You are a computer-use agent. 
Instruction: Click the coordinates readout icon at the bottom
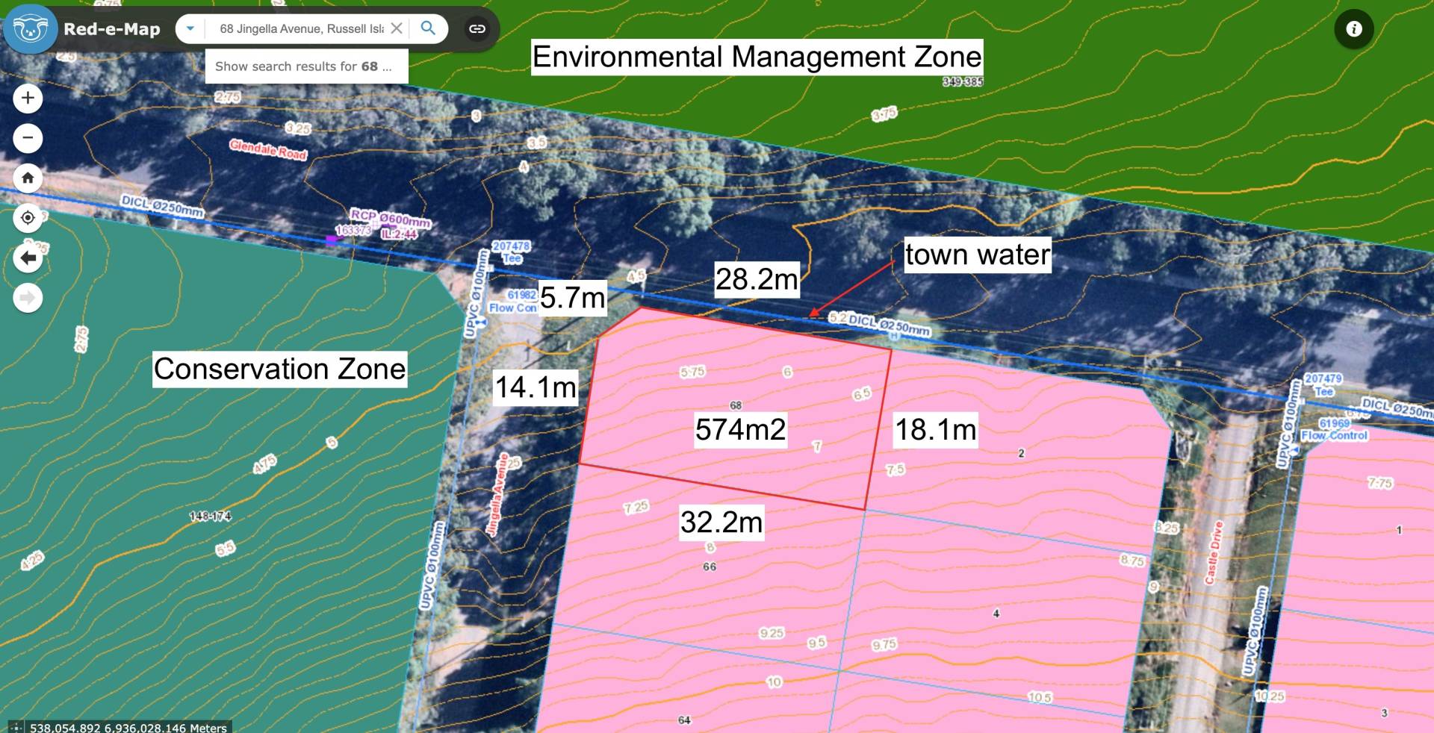click(x=16, y=727)
